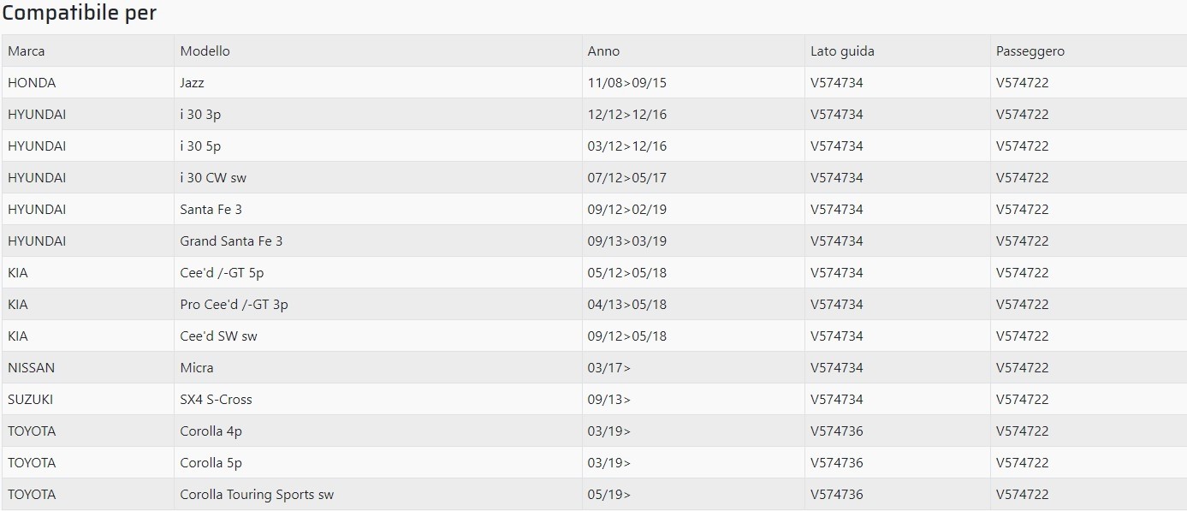1187x511 pixels.
Task: Select the Cee'd SW sw model cell
Action: pos(218,336)
